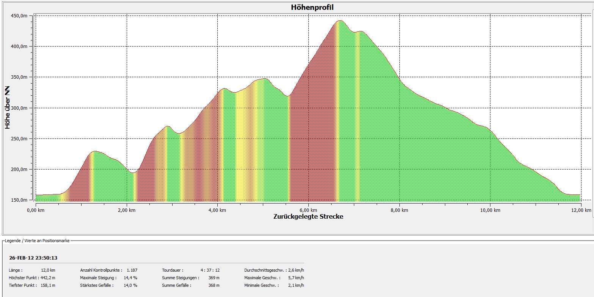
Task: Click the Höhenprofil chart title
Action: click(312, 8)
